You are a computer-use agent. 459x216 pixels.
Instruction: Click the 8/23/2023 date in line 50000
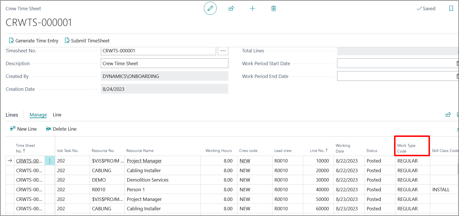(x=349, y=199)
